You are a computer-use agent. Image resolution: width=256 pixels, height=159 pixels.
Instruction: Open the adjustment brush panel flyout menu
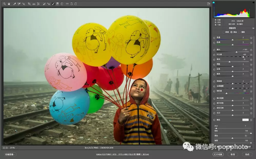[x=253, y=28]
